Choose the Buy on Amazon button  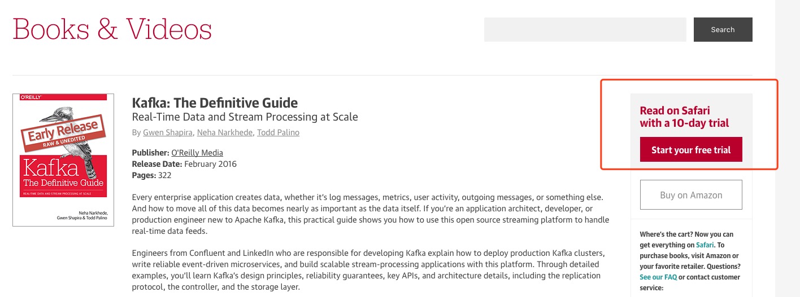coord(690,195)
